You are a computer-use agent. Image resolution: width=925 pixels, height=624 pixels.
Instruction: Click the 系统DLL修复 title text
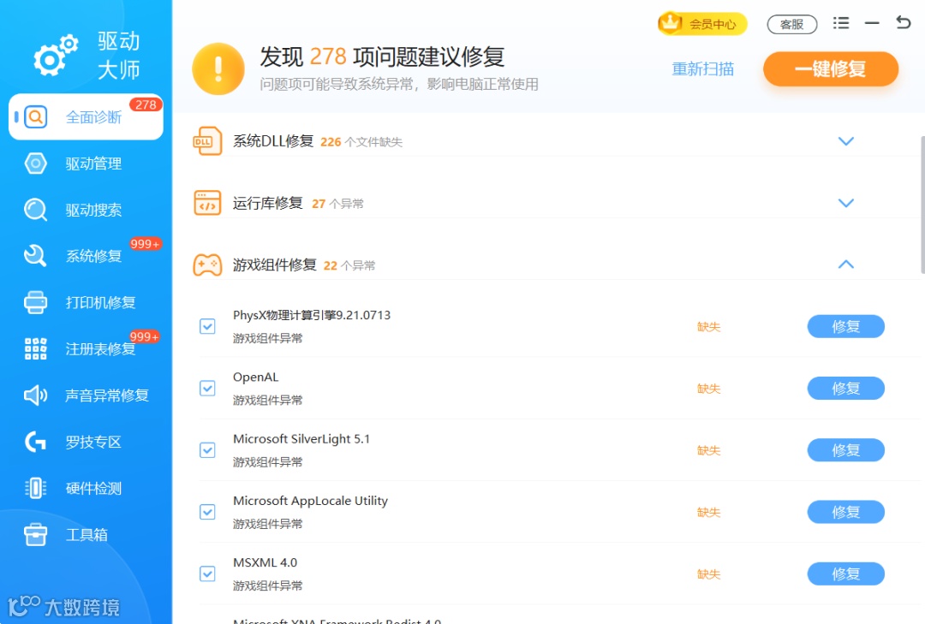tap(273, 141)
